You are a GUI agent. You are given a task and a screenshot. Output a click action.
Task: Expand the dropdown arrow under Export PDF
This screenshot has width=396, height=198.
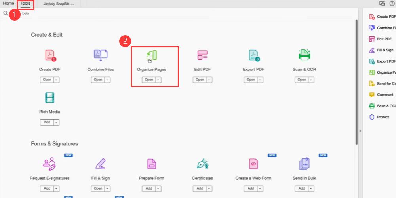tap(261, 80)
